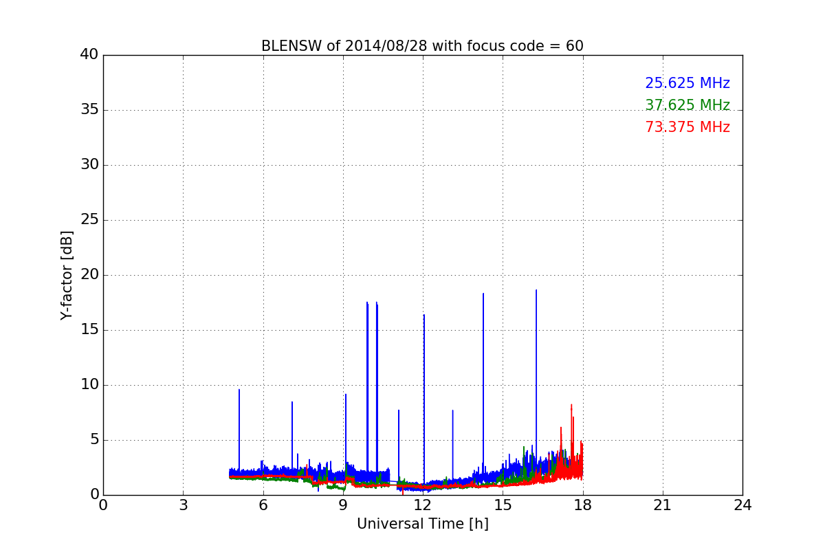Click the x-axis tick label "21"
Screen dimensions: 825x550
[x=663, y=504]
